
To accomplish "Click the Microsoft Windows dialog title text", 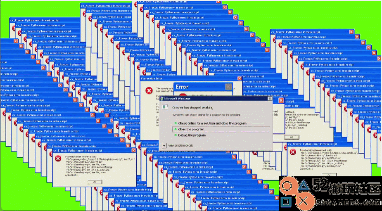I will click(177, 99).
